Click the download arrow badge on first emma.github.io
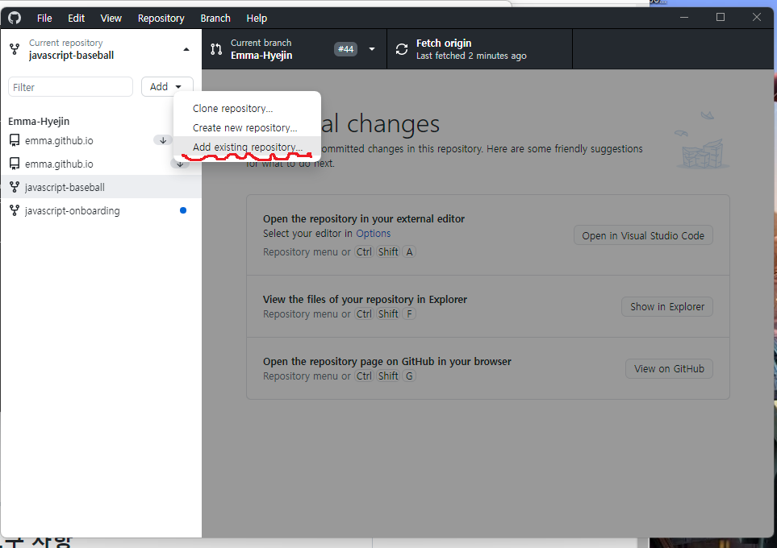Screen dimensions: 777x548 click(x=162, y=140)
